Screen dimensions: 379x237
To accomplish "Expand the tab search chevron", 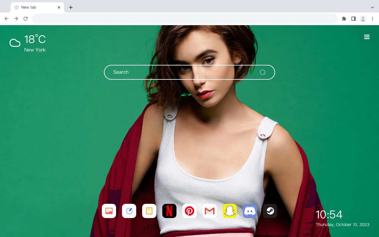I will click(372, 7).
